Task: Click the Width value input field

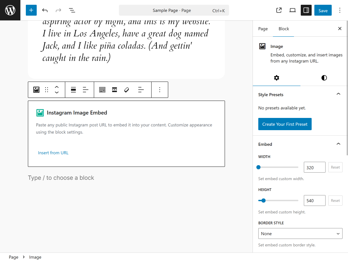Action: 314,167
